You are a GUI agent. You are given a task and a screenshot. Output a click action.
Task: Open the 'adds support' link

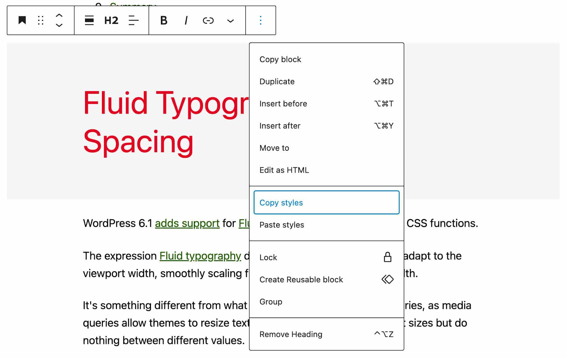point(187,224)
